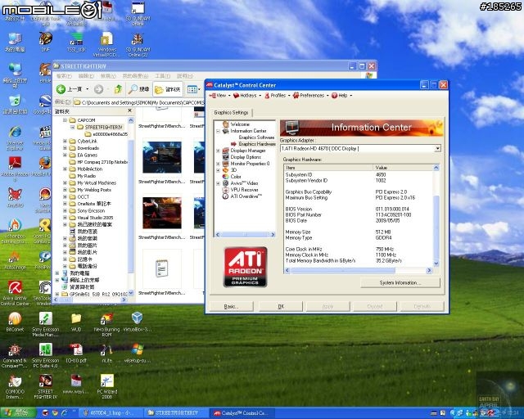Select Graphics Software in the tree
524x419 pixels.
pyautogui.click(x=256, y=137)
